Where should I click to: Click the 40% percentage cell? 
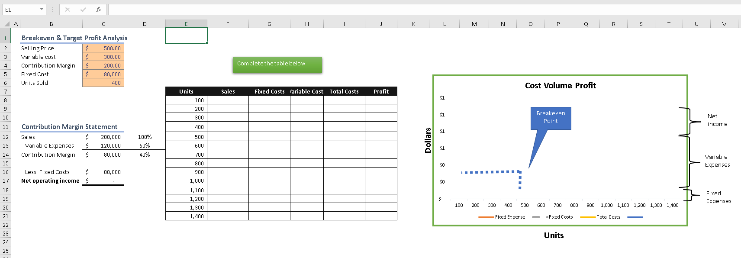145,155
